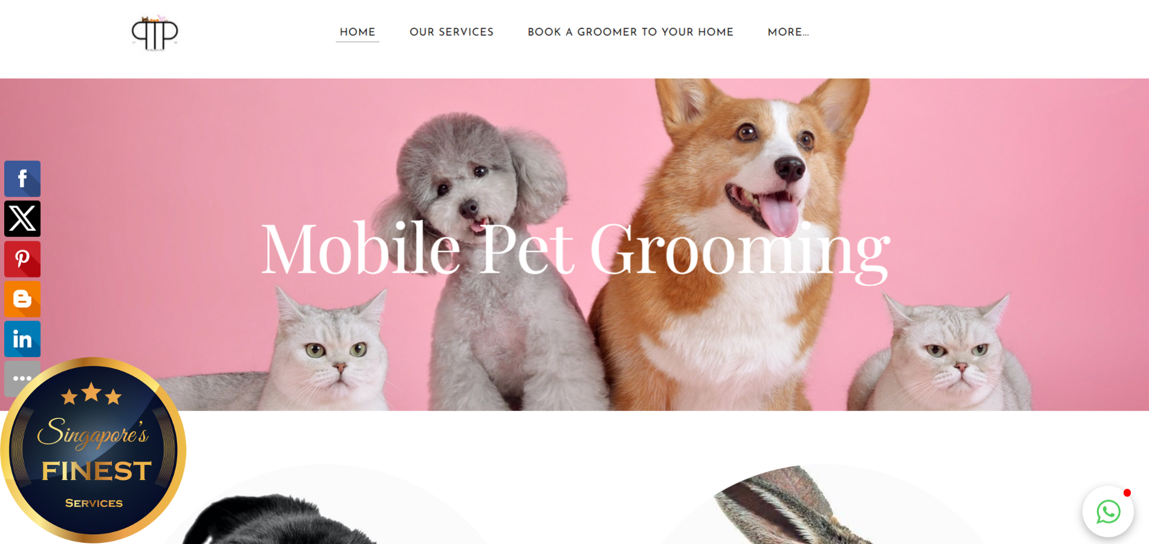
Task: Open more sharing options ellipsis icon
Action: 22,378
